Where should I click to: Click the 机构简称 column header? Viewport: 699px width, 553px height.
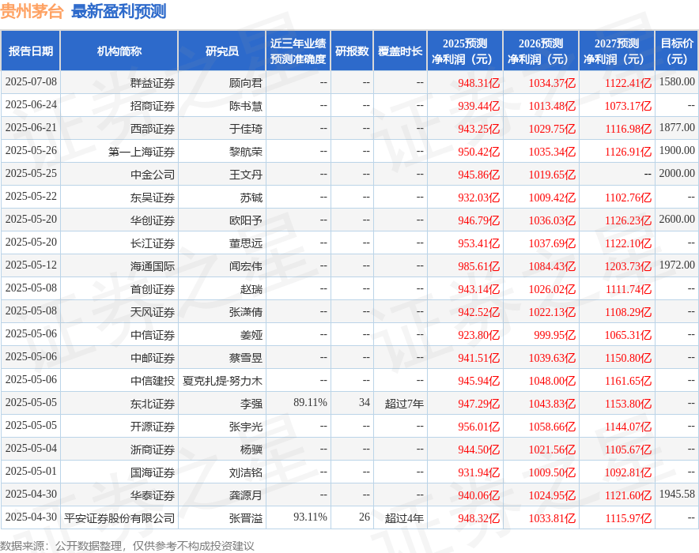click(x=119, y=50)
